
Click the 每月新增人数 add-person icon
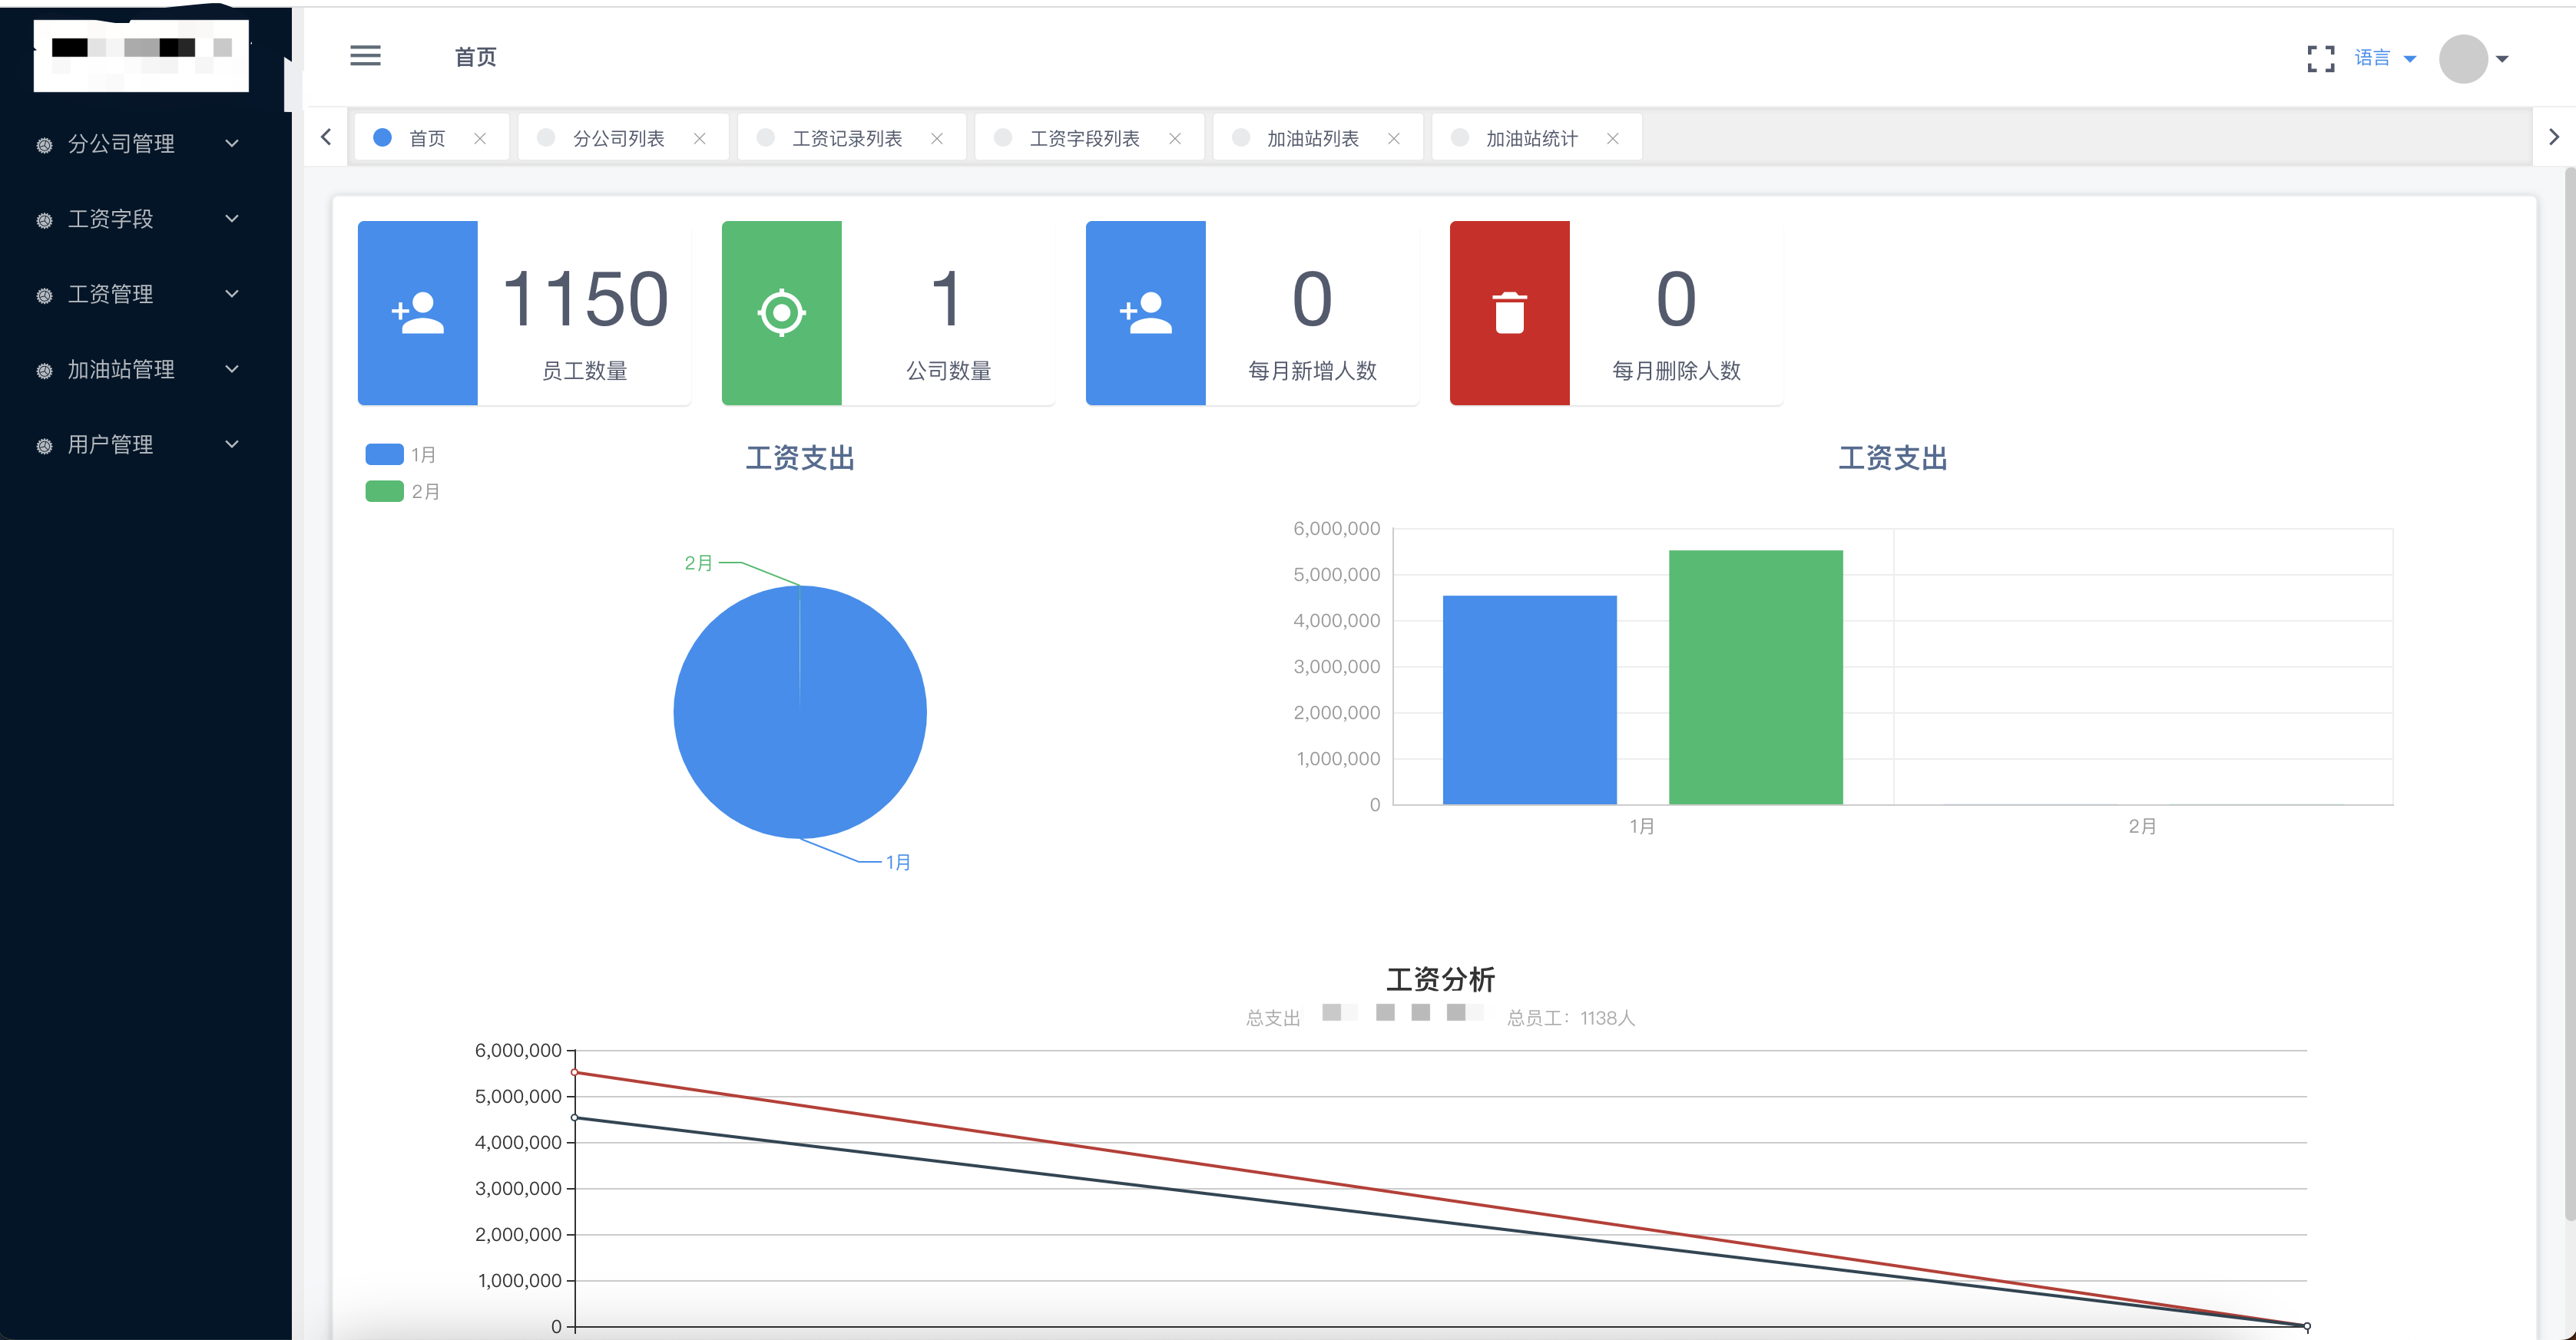(x=1146, y=313)
